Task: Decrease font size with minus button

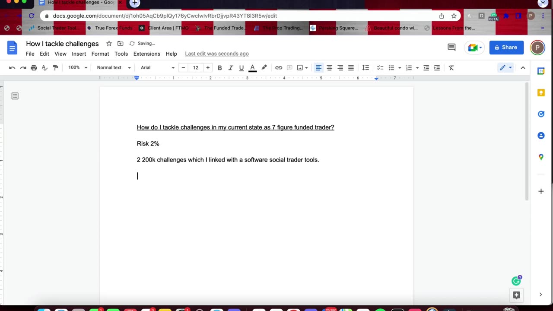Action: [x=183, y=68]
